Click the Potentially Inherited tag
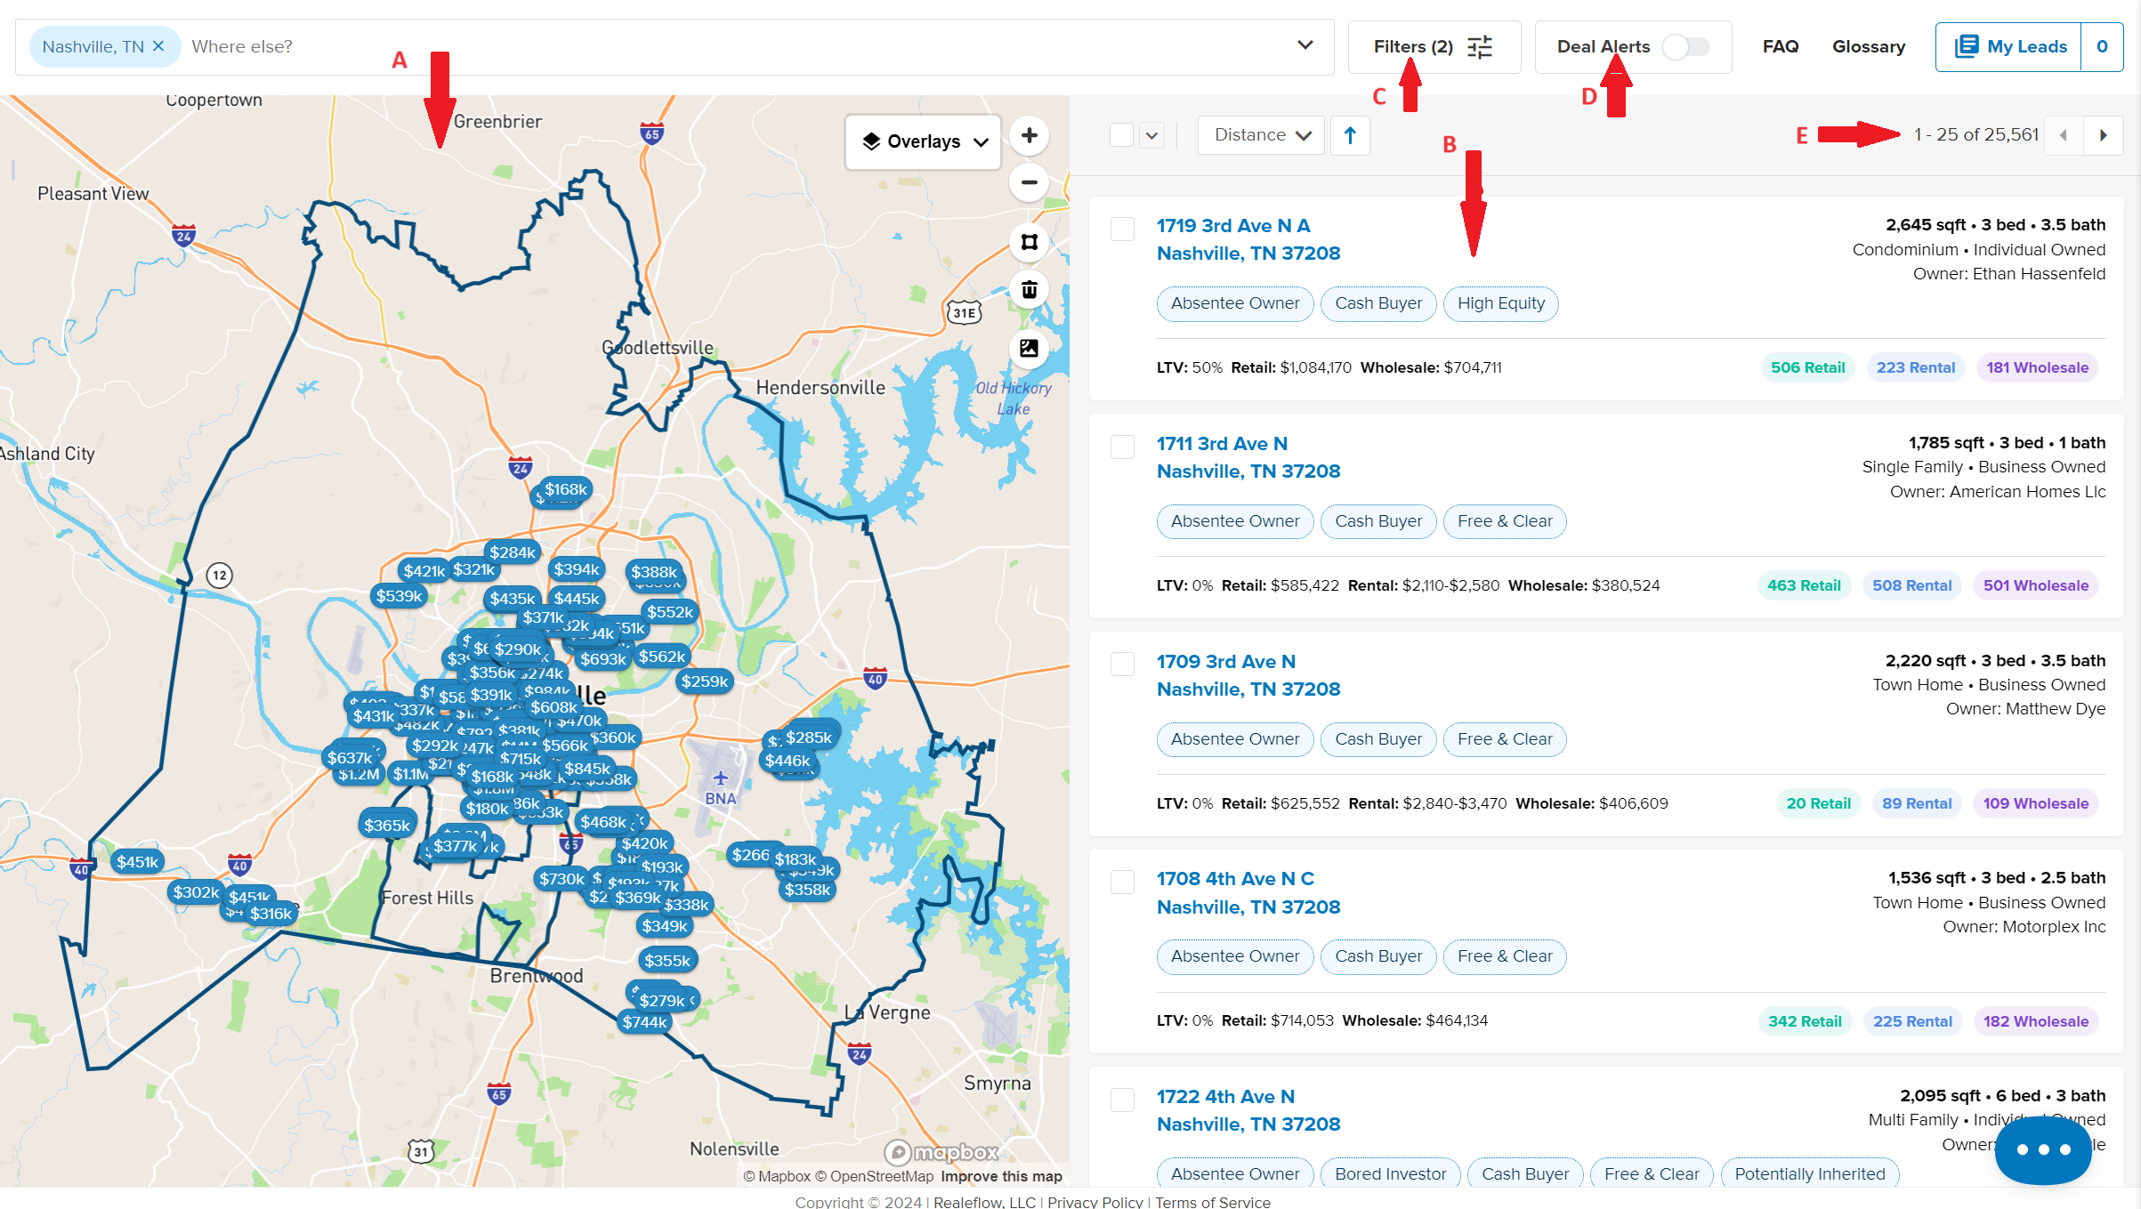2141x1209 pixels. pyautogui.click(x=1809, y=1173)
